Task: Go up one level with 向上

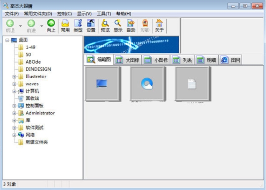Action: (51, 26)
